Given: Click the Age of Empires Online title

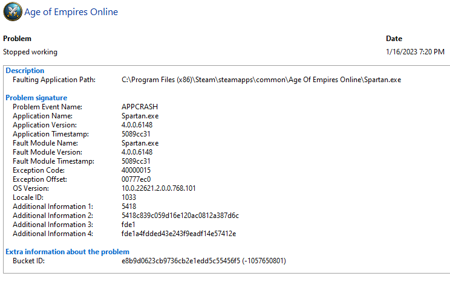Looking at the screenshot, I should (x=71, y=12).
